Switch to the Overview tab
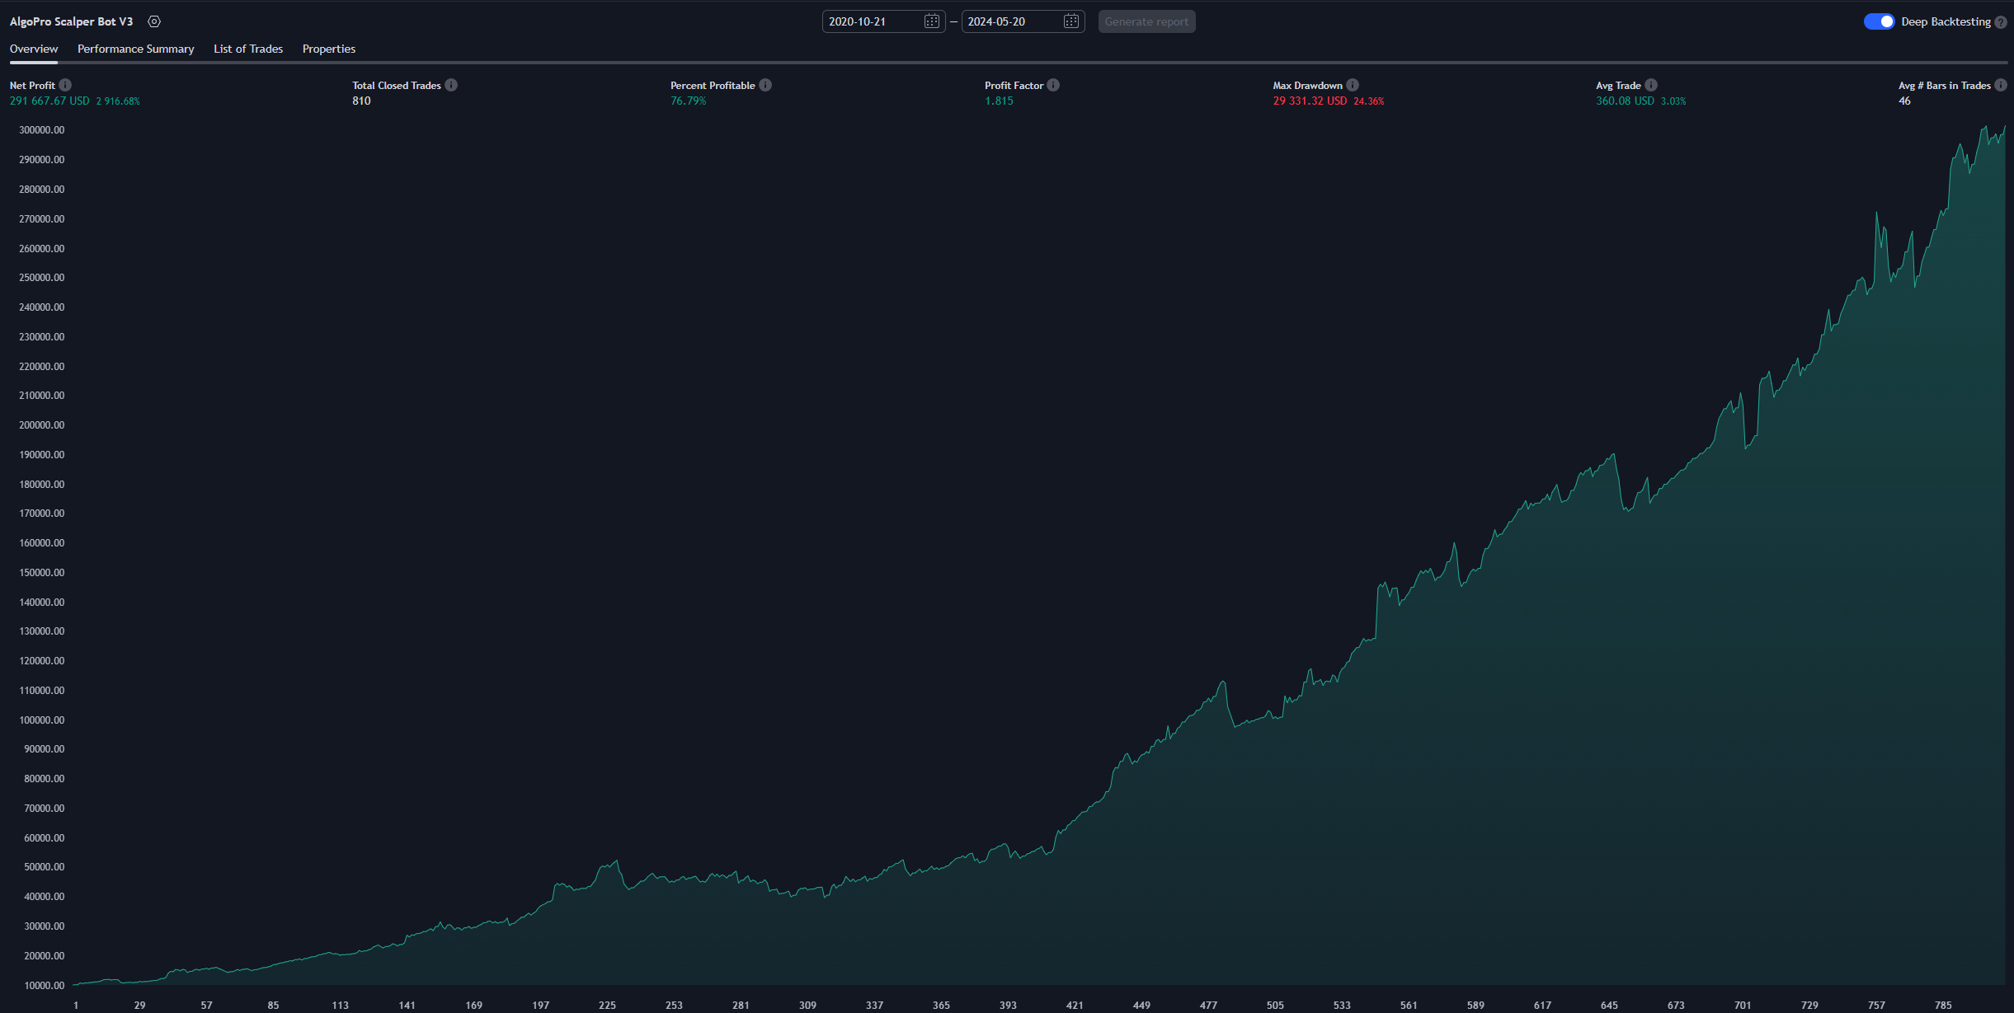Image resolution: width=2014 pixels, height=1013 pixels. point(34,49)
